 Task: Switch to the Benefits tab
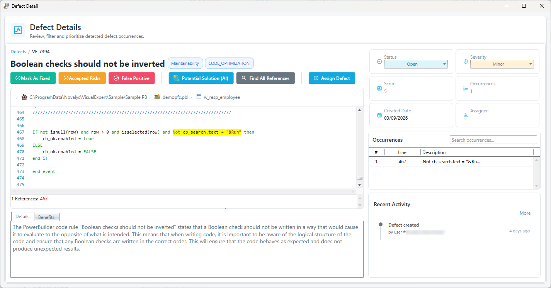click(46, 217)
